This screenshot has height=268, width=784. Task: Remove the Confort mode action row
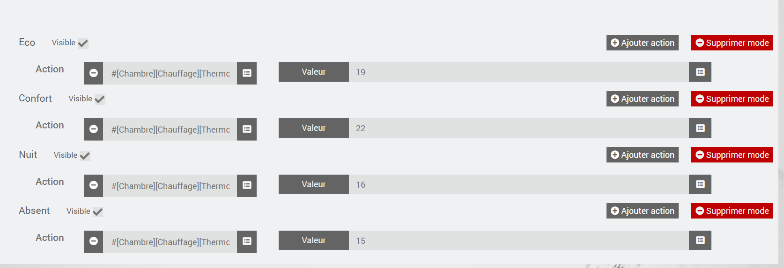pos(93,129)
